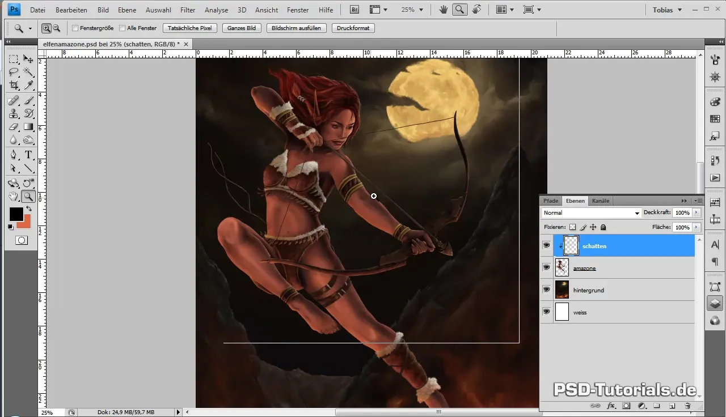Hide the schatten layer

coord(546,245)
